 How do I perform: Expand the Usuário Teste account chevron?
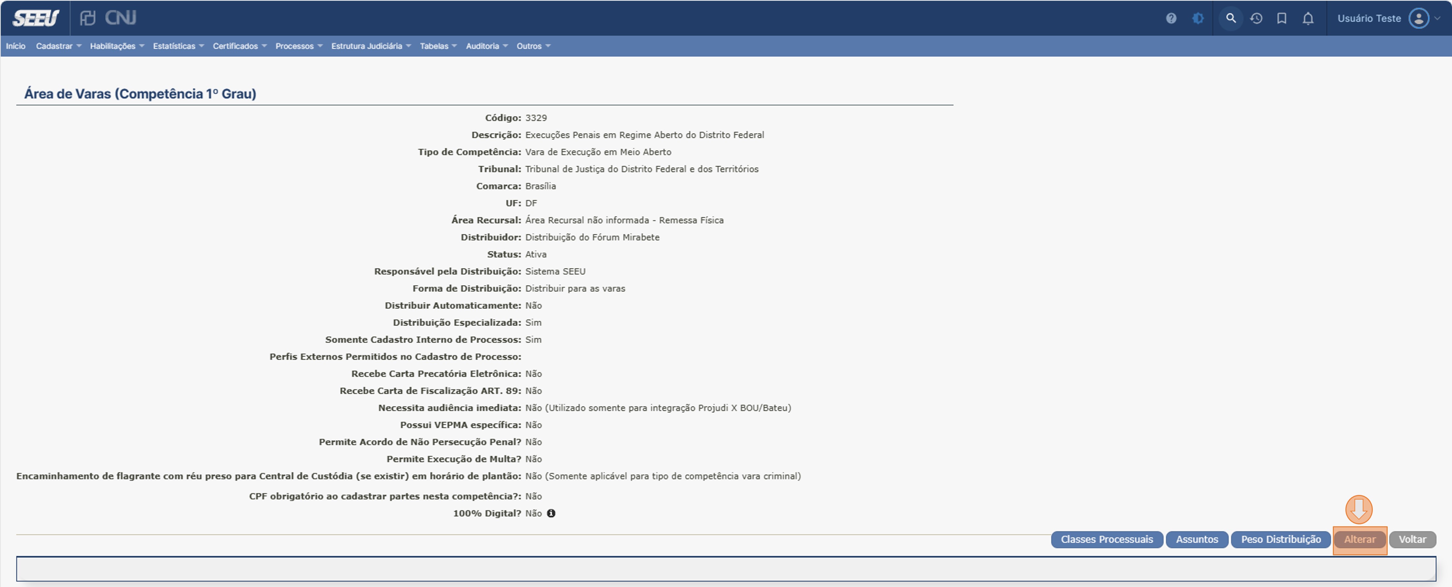coord(1437,18)
